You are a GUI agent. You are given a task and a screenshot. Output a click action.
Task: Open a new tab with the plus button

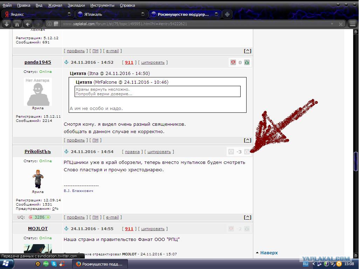[x=227, y=14]
